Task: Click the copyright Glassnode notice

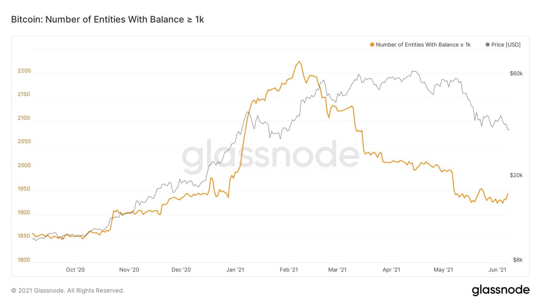Action: [68, 290]
